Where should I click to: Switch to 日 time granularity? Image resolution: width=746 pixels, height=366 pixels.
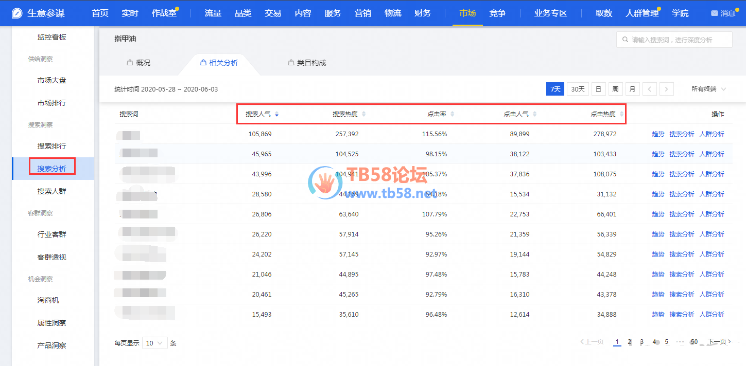(598, 89)
